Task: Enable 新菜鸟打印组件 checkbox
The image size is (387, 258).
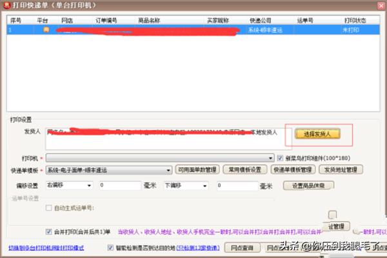Action: pyautogui.click(x=280, y=157)
